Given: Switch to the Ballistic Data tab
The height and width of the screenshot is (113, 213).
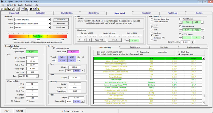Looking at the screenshot, I should click(x=67, y=13).
